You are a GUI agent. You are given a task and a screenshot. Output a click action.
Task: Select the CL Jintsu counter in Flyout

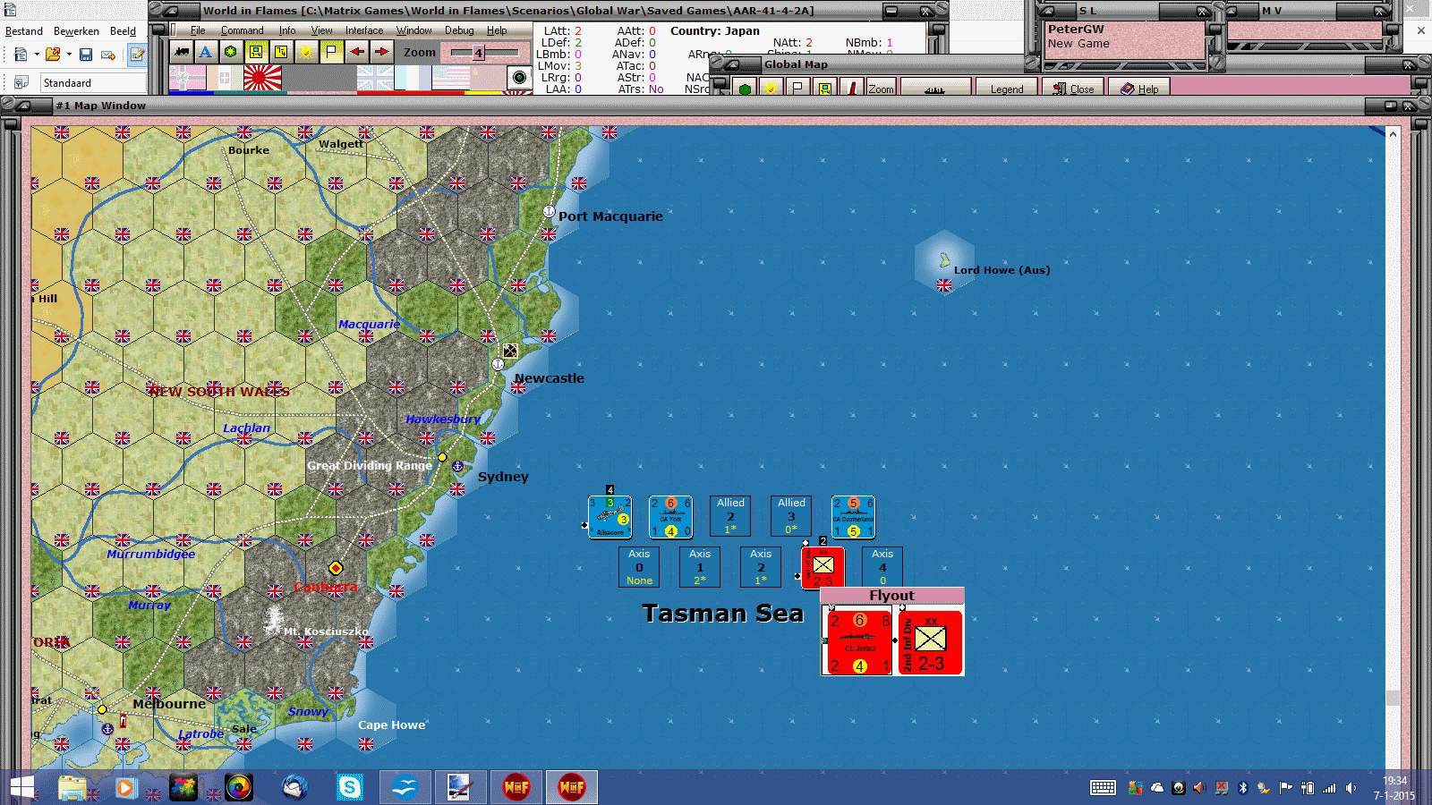[x=859, y=642]
